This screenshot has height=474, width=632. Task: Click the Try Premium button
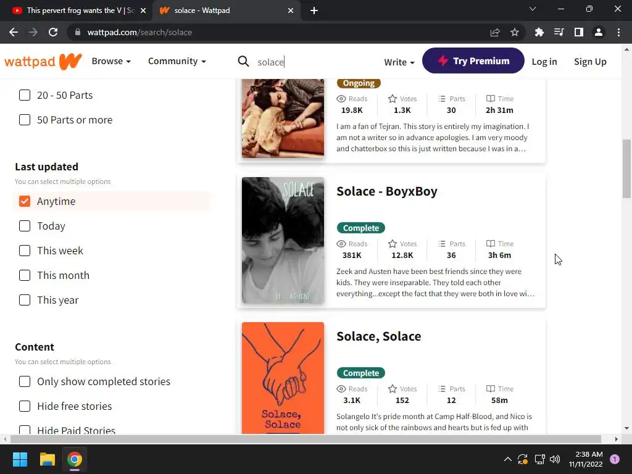click(473, 61)
